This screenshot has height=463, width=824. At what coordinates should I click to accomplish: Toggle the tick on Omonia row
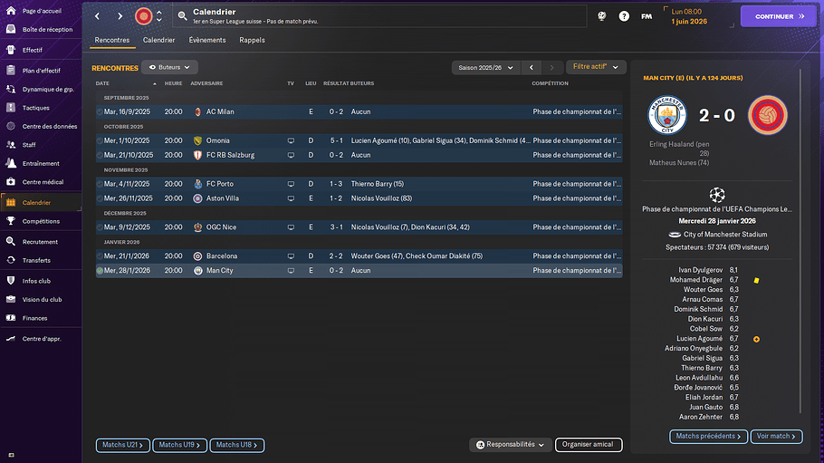click(100, 141)
